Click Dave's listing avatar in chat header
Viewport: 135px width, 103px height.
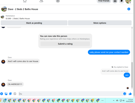click(4, 9)
